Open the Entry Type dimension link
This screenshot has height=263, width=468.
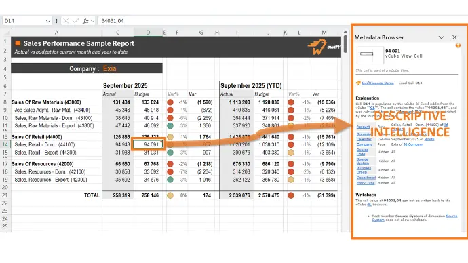[x=366, y=183]
